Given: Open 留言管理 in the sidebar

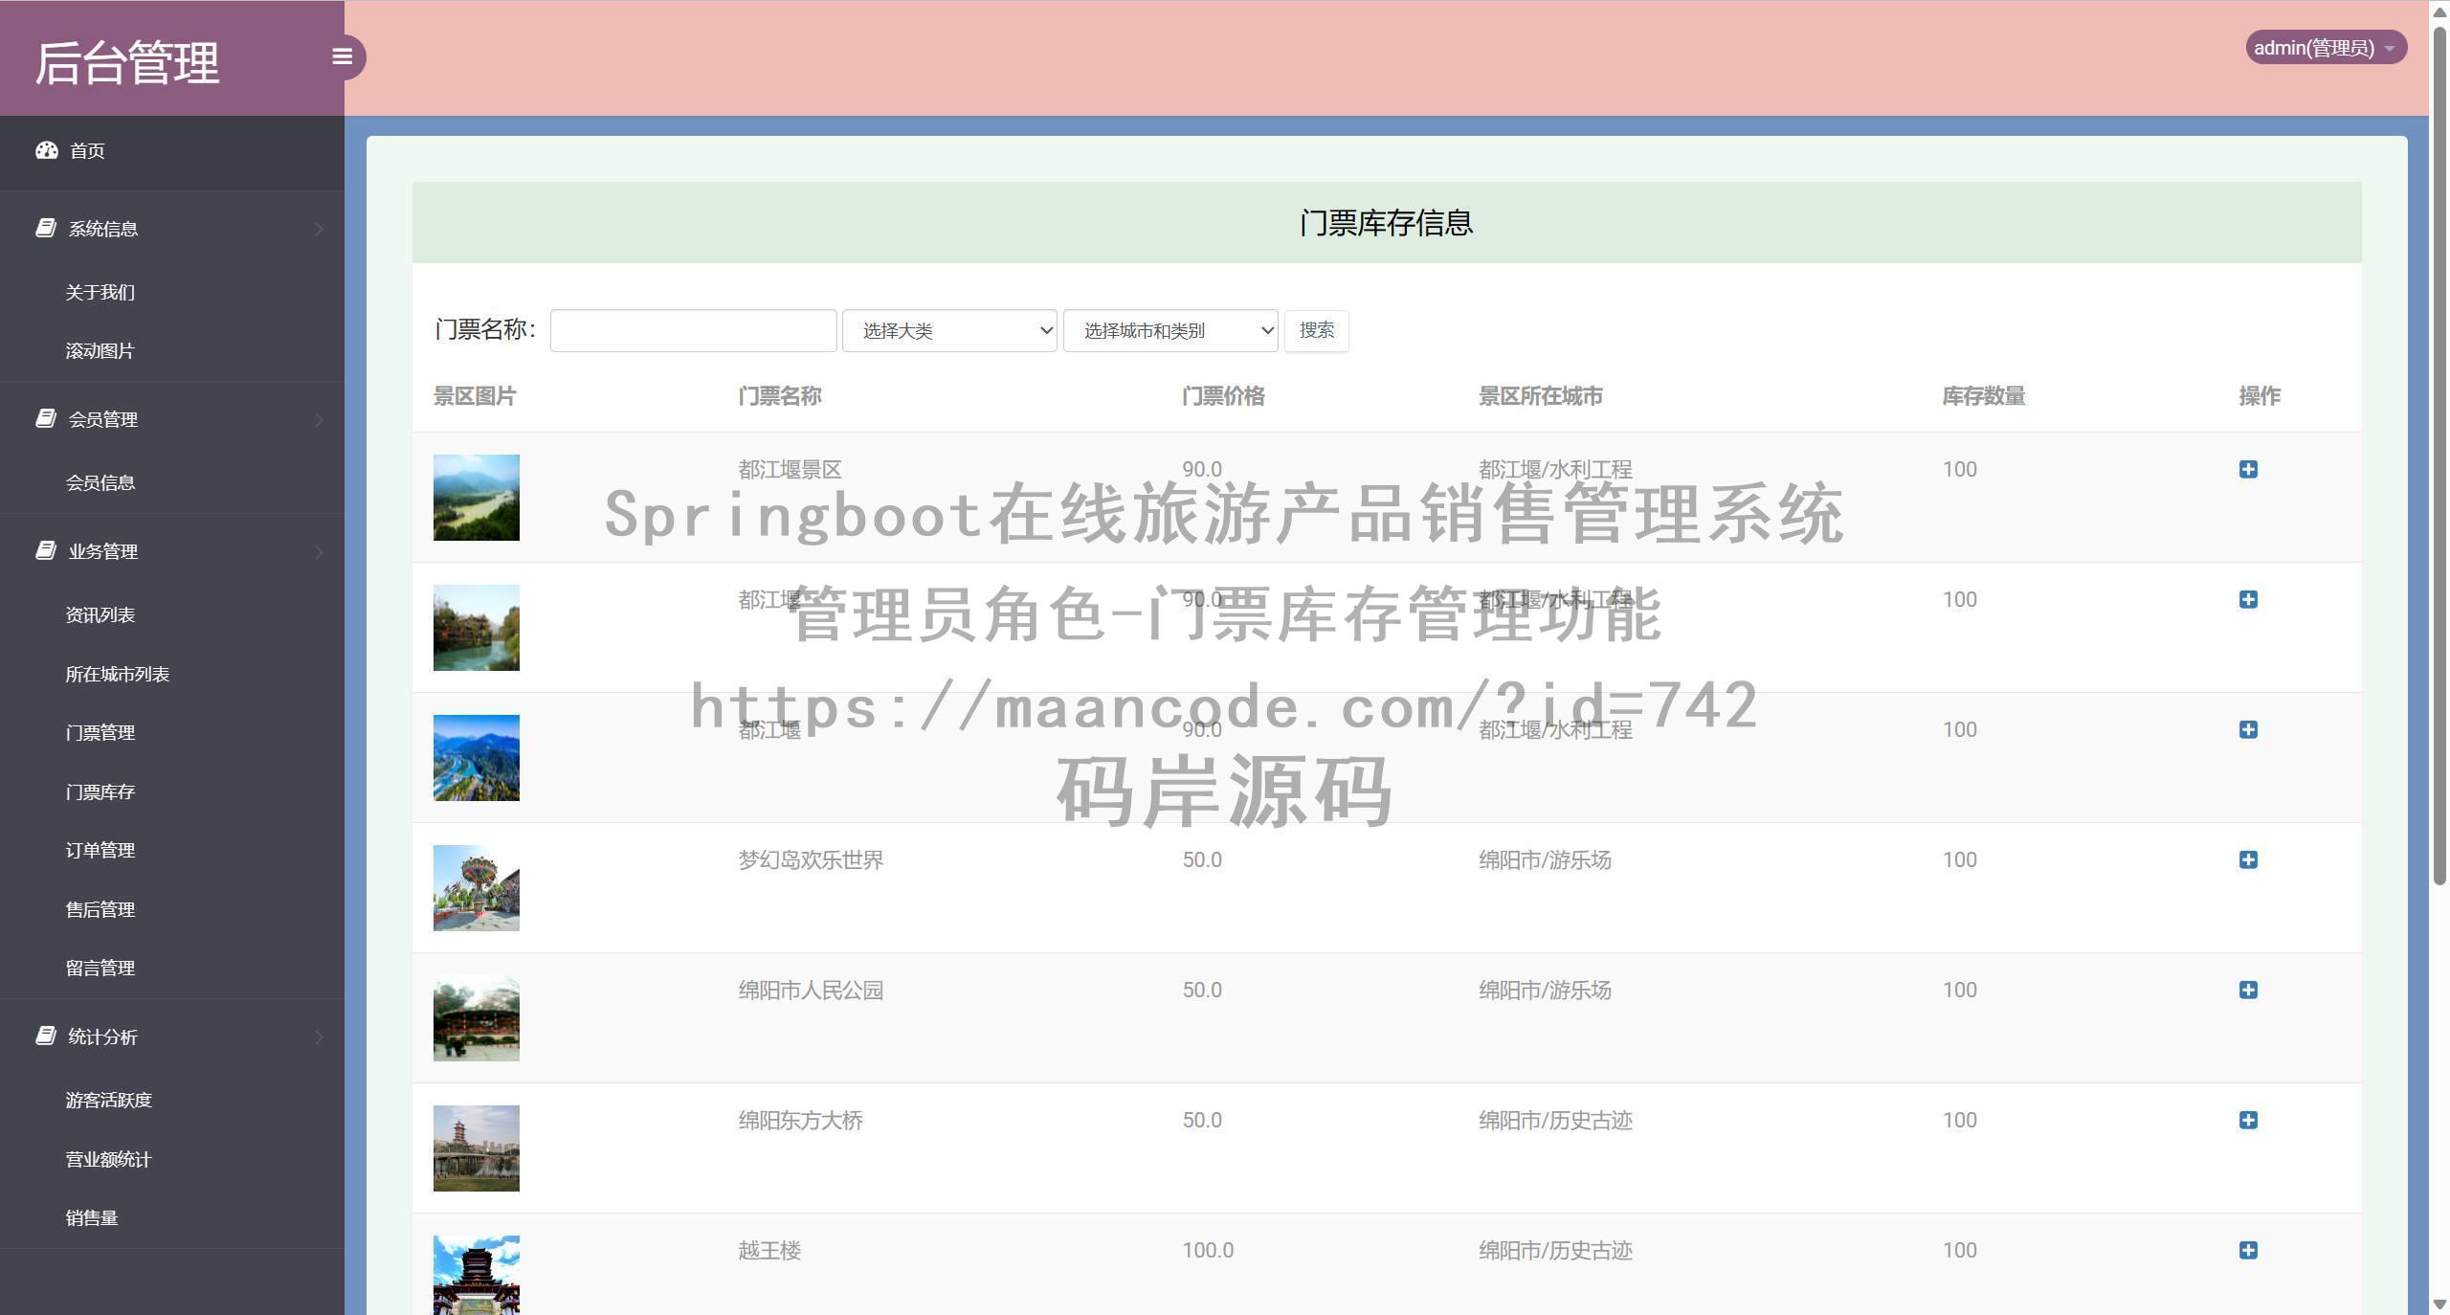Looking at the screenshot, I should [100, 968].
